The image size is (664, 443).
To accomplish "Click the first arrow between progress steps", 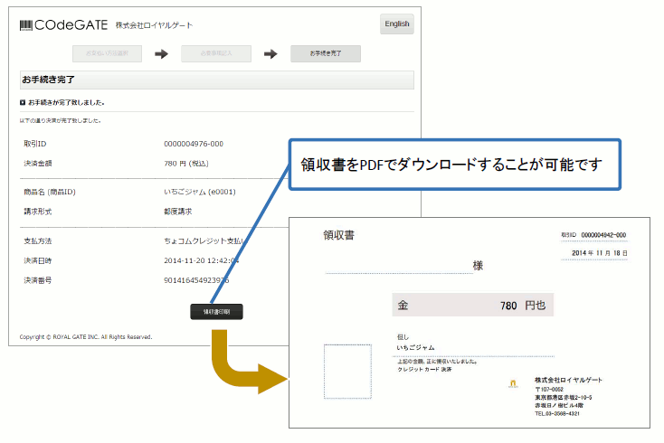I will pos(161,54).
